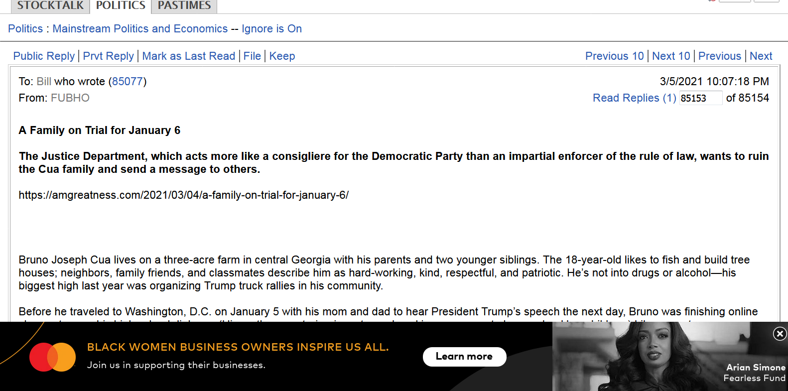This screenshot has width=788, height=391.
Task: Click the Keep link
Action: click(x=282, y=56)
